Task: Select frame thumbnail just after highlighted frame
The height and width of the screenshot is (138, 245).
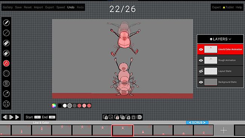Action: pyautogui.click(x=143, y=130)
